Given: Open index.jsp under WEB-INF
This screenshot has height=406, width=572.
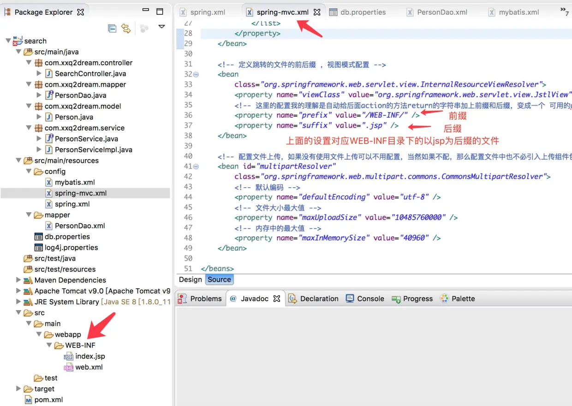Looking at the screenshot, I should (x=90, y=356).
